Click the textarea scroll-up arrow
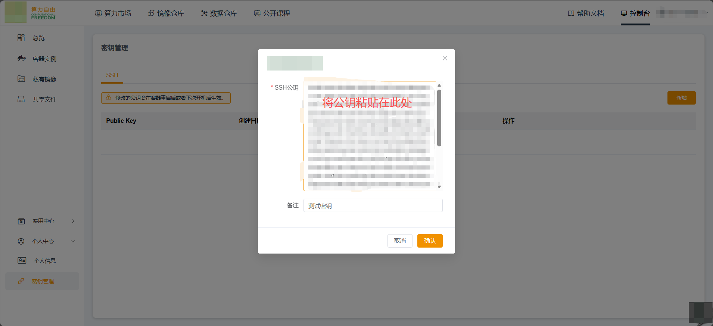 pyautogui.click(x=439, y=85)
